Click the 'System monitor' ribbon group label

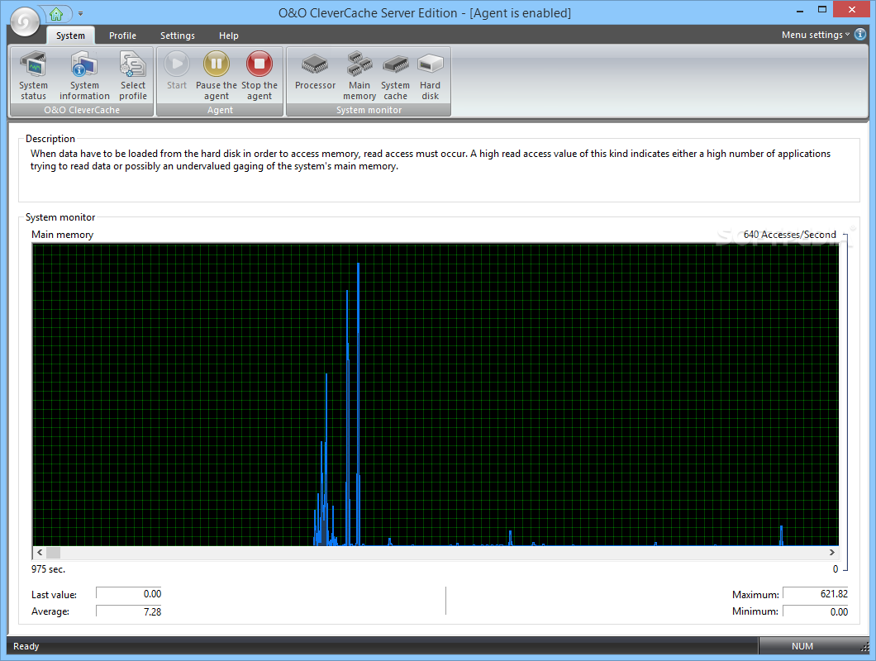pyautogui.click(x=369, y=110)
